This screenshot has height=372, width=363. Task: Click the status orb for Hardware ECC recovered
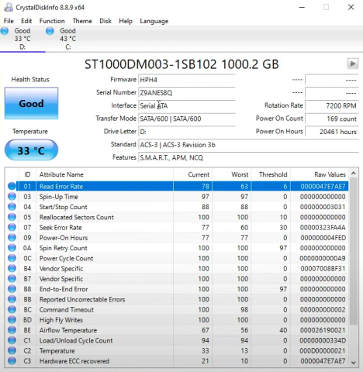tap(12, 360)
